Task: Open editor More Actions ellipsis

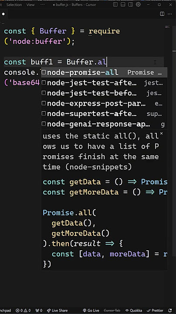Action: point(169,14)
